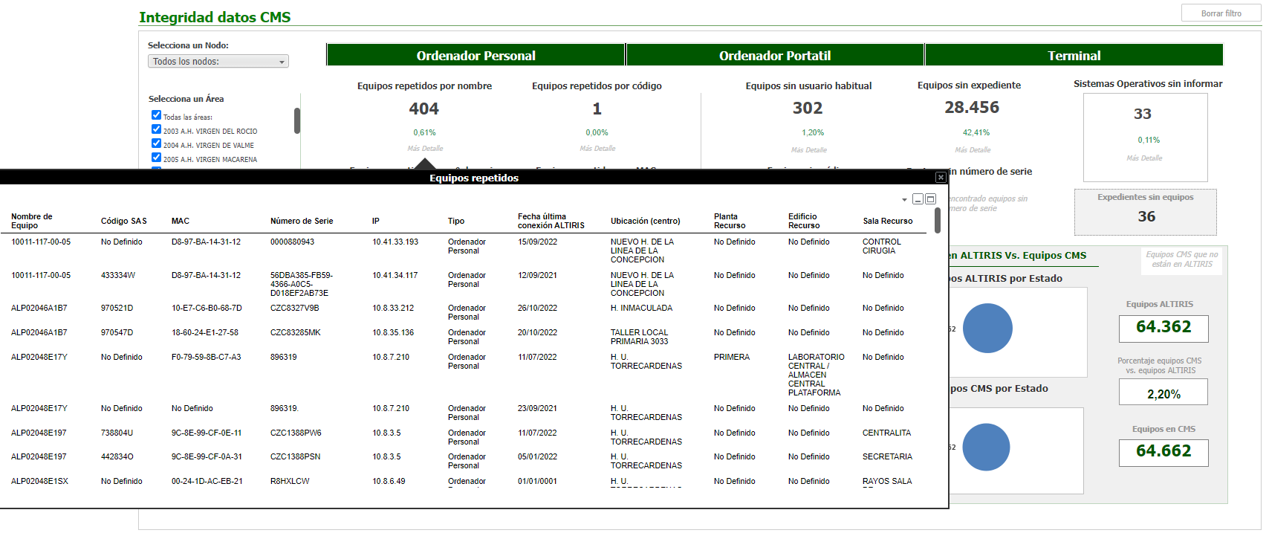Switch to the Ordenador Personal tab
This screenshot has width=1269, height=533.
point(476,55)
